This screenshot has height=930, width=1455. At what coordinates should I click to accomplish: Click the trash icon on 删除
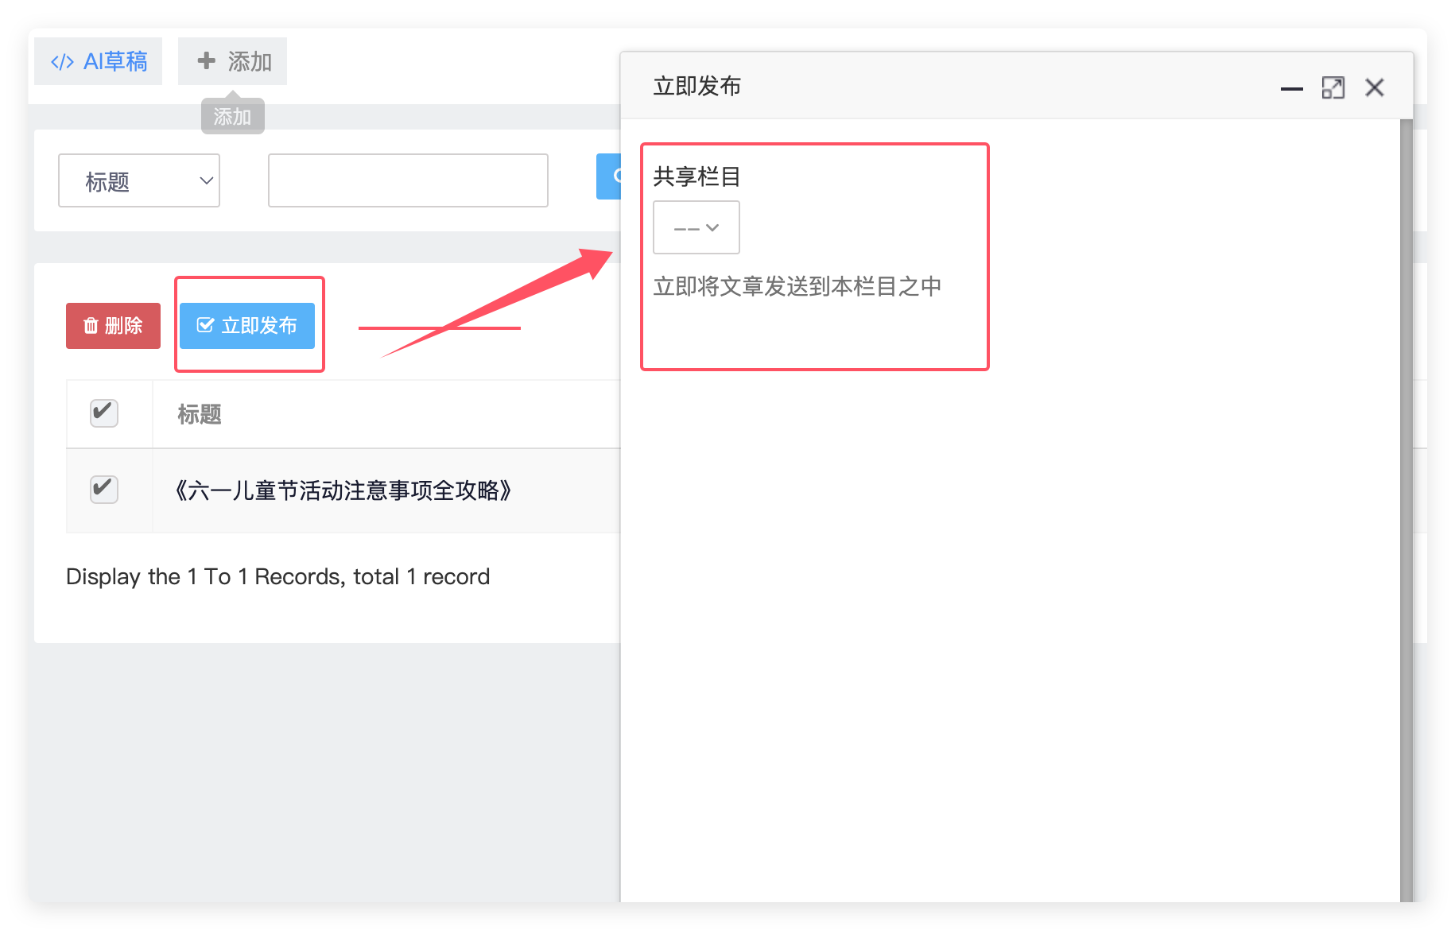pos(91,326)
